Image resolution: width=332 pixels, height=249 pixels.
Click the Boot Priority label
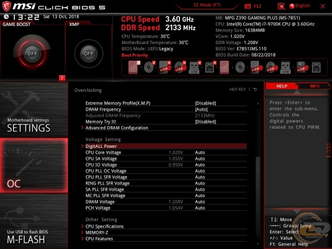[135, 55]
